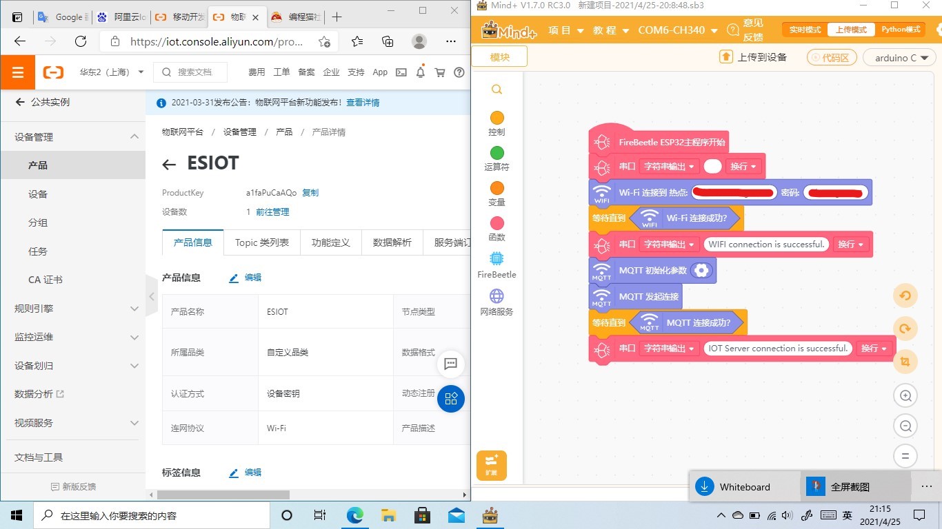This screenshot has width=942, height=529.
Task: Select the FireBeetle block category
Action: tap(497, 264)
